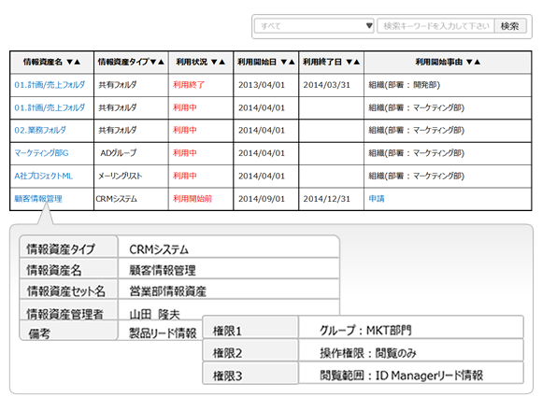Open 02.業務フォルダ asset link
The height and width of the screenshot is (411, 542).
tap(40, 130)
